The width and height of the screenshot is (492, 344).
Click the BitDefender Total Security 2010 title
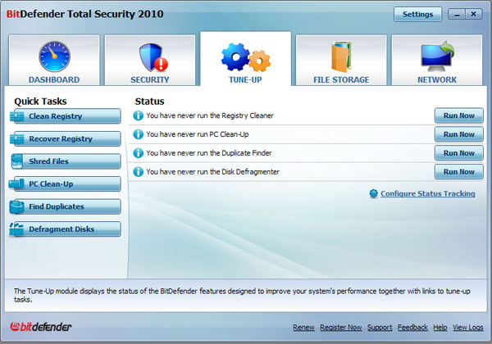click(x=84, y=14)
